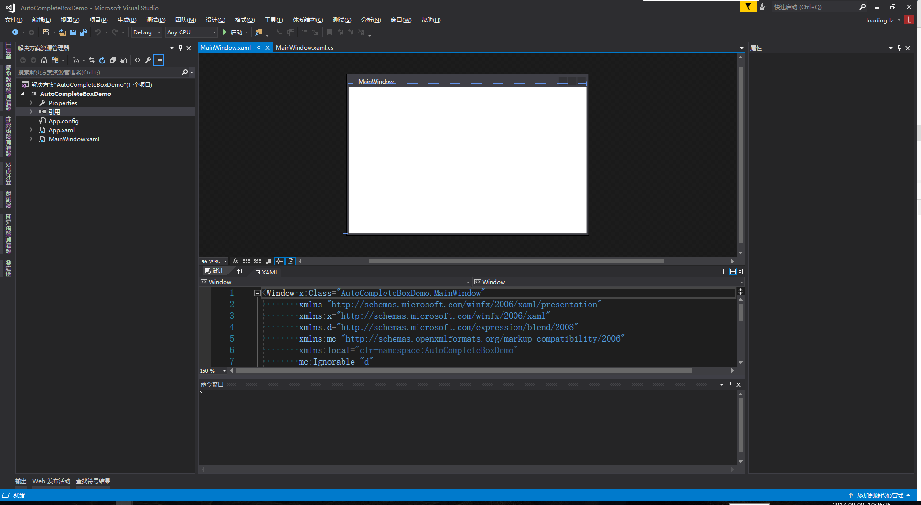Open the right Window member combo box
Image resolution: width=921 pixels, height=505 pixels.
(x=609, y=282)
